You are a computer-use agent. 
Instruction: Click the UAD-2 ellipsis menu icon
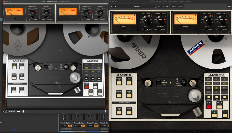(19, 111)
